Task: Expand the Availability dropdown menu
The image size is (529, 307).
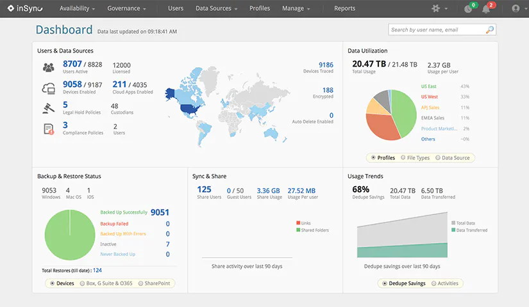Action: 77,8
